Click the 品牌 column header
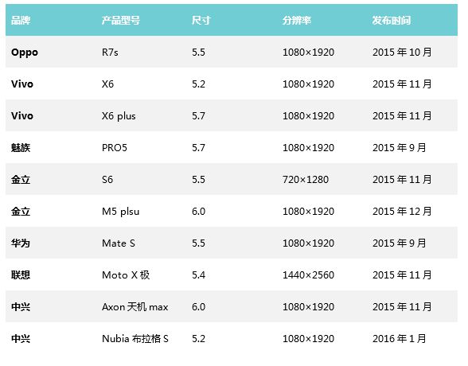This screenshot has width=468, height=366. [21, 20]
